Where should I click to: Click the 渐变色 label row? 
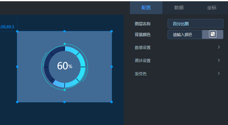click(x=179, y=73)
